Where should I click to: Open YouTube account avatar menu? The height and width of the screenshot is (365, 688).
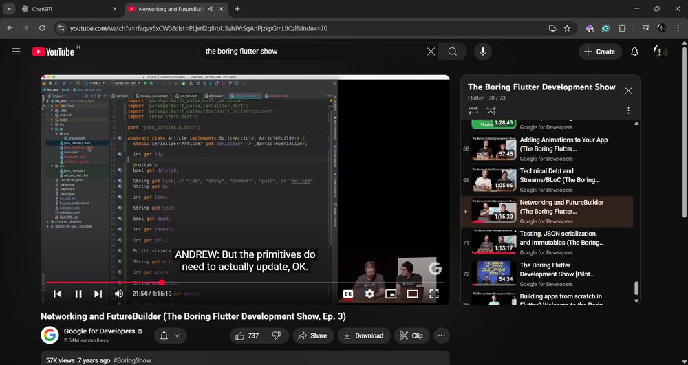pos(660,52)
